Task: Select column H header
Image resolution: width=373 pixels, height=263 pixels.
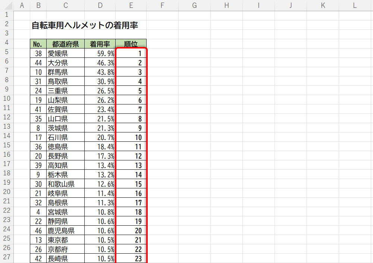Action: coord(226,5)
